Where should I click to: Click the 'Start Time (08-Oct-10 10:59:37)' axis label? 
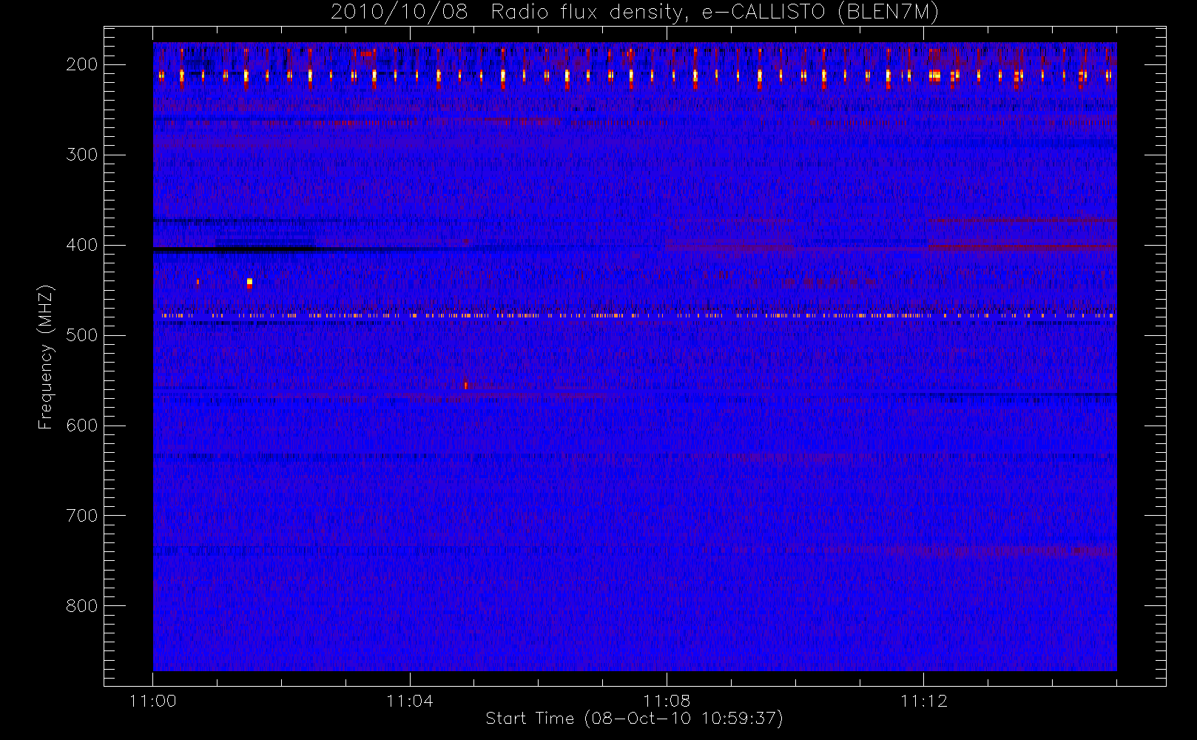point(635,719)
